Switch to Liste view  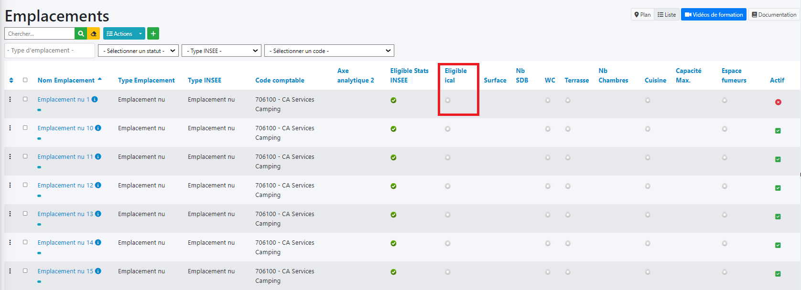click(x=667, y=15)
